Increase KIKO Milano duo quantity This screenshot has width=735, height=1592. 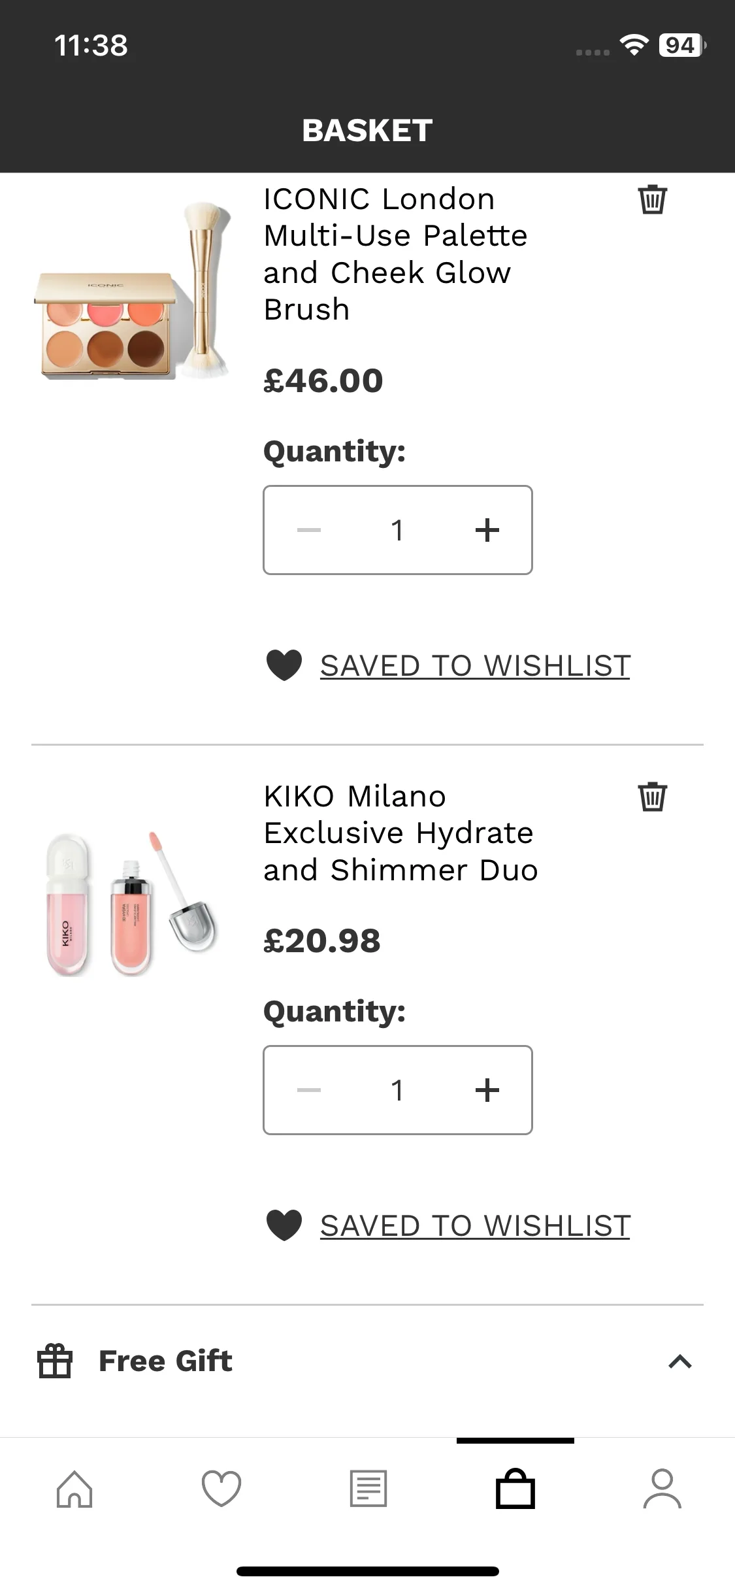click(487, 1090)
